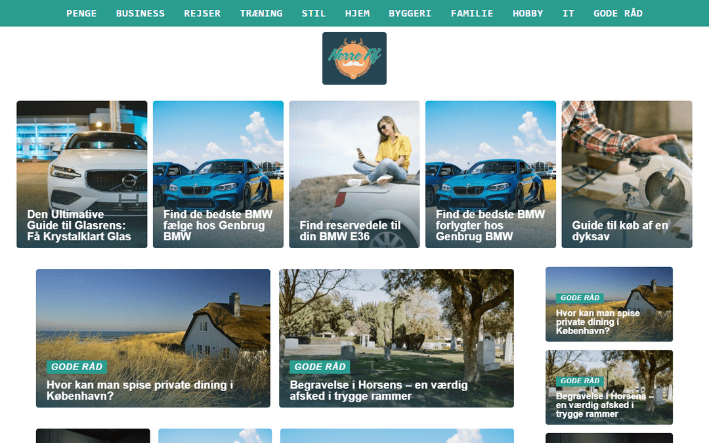709x443 pixels.
Task: Click the 'Find de bedste BMW fælge' headline
Action: [x=218, y=225]
